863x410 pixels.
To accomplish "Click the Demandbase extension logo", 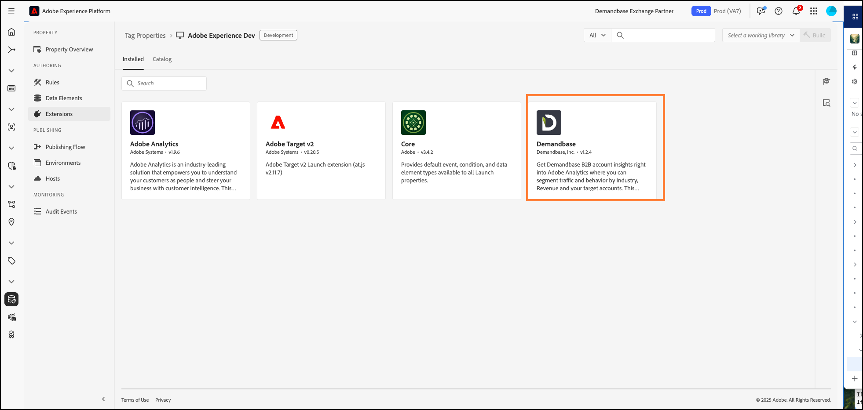I will coord(549,123).
